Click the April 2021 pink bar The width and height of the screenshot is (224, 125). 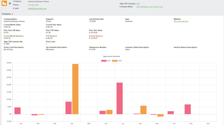click(68, 108)
